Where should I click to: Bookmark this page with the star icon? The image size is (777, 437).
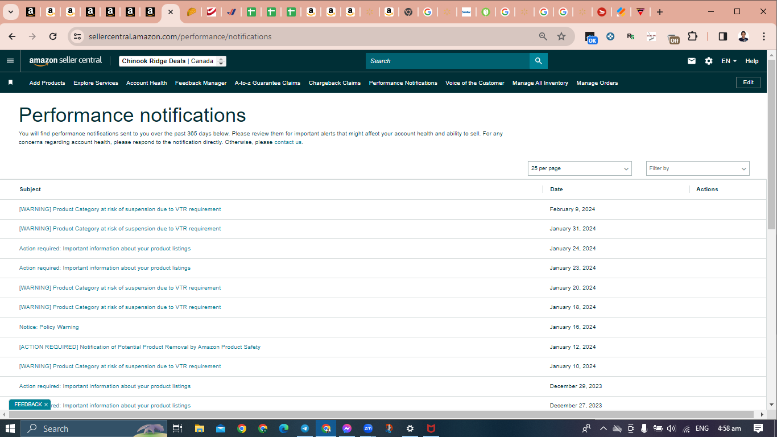pyautogui.click(x=561, y=36)
